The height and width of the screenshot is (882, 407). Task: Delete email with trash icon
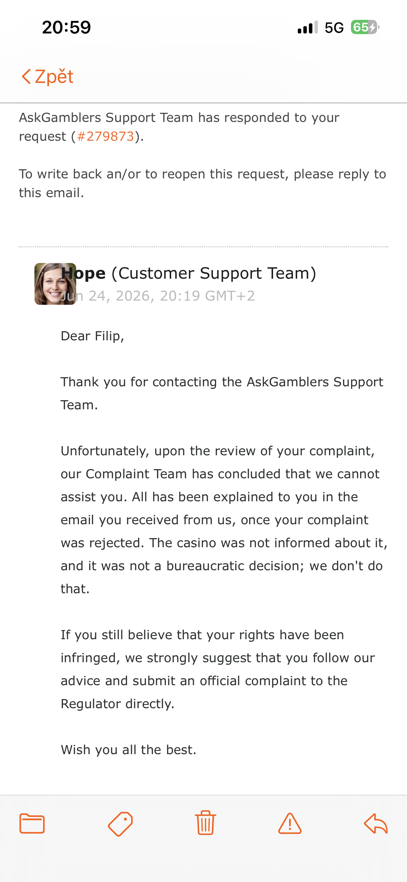206,823
